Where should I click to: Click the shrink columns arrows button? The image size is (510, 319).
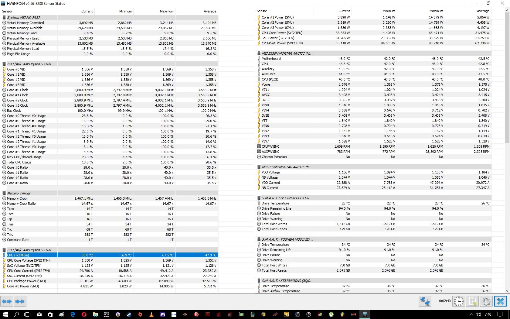tap(20, 301)
